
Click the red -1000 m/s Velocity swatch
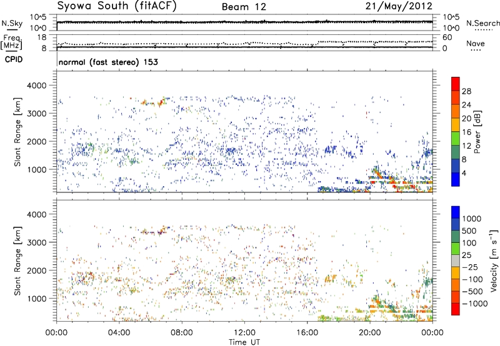(456, 309)
